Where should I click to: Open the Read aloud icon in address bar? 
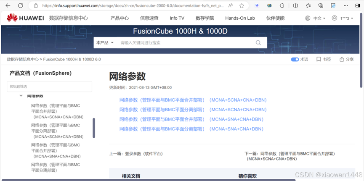[x=230, y=5]
